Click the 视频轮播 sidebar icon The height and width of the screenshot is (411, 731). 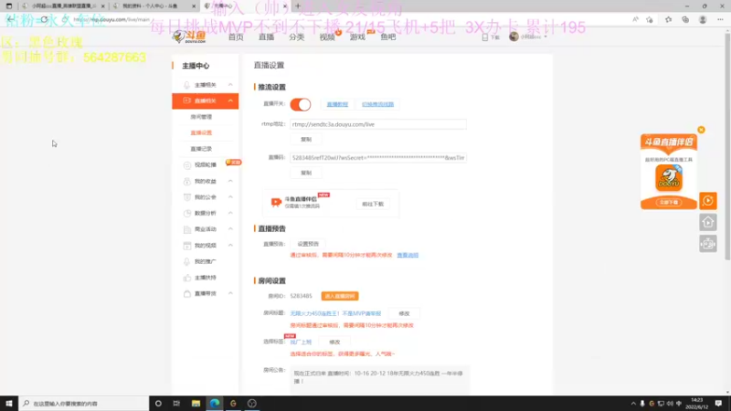pos(187,165)
